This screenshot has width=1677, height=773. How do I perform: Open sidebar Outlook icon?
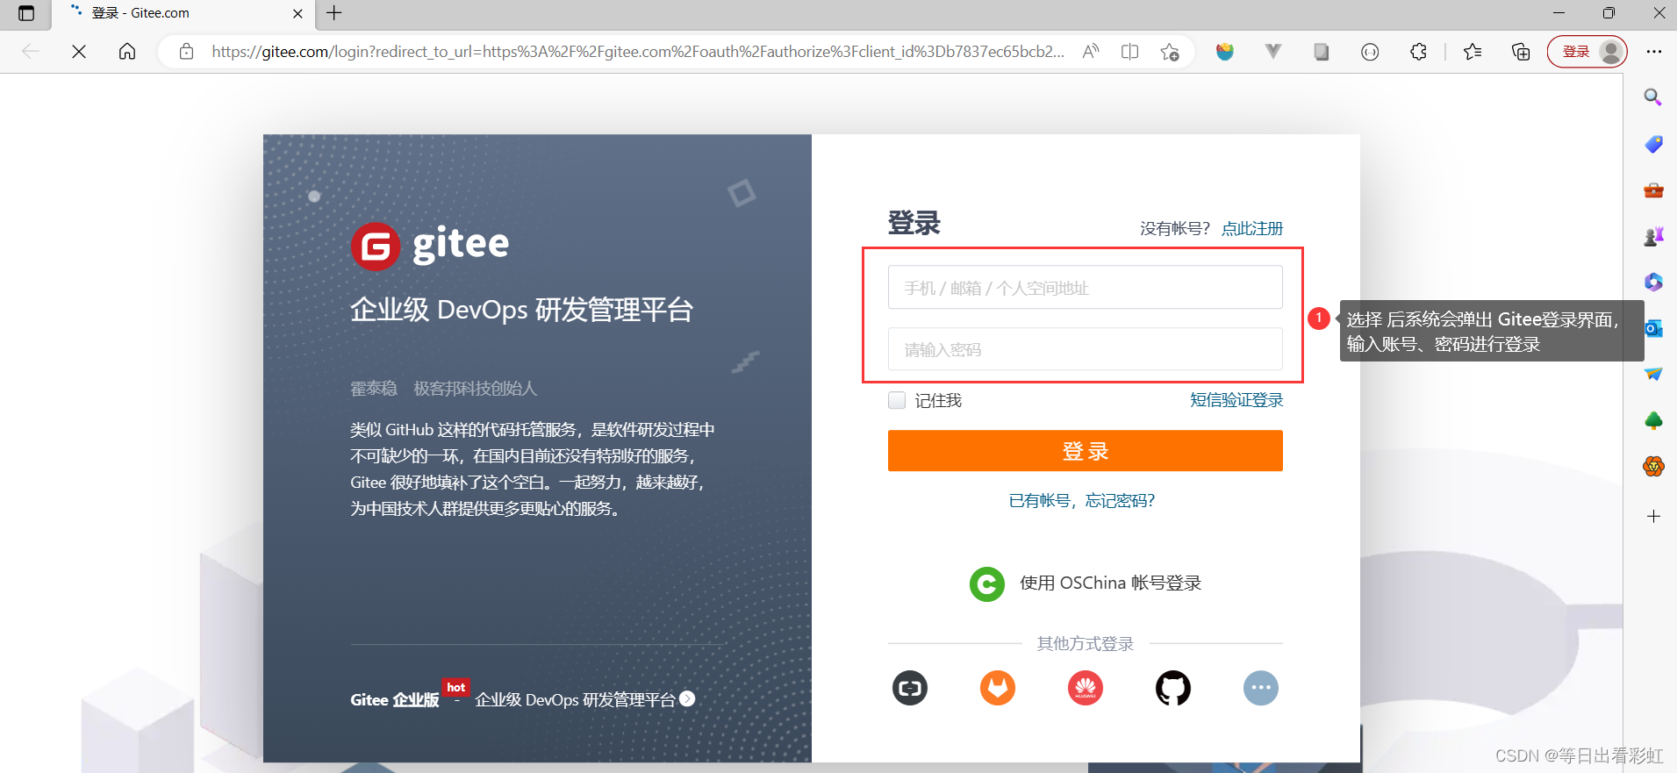pyautogui.click(x=1653, y=328)
